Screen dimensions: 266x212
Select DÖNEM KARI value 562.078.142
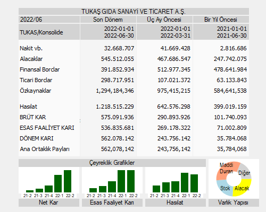coord(118,138)
